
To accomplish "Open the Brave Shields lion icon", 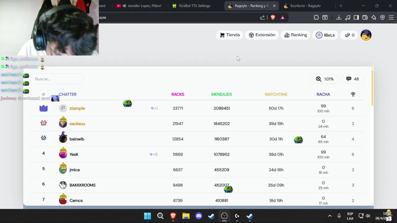I will (273, 18).
